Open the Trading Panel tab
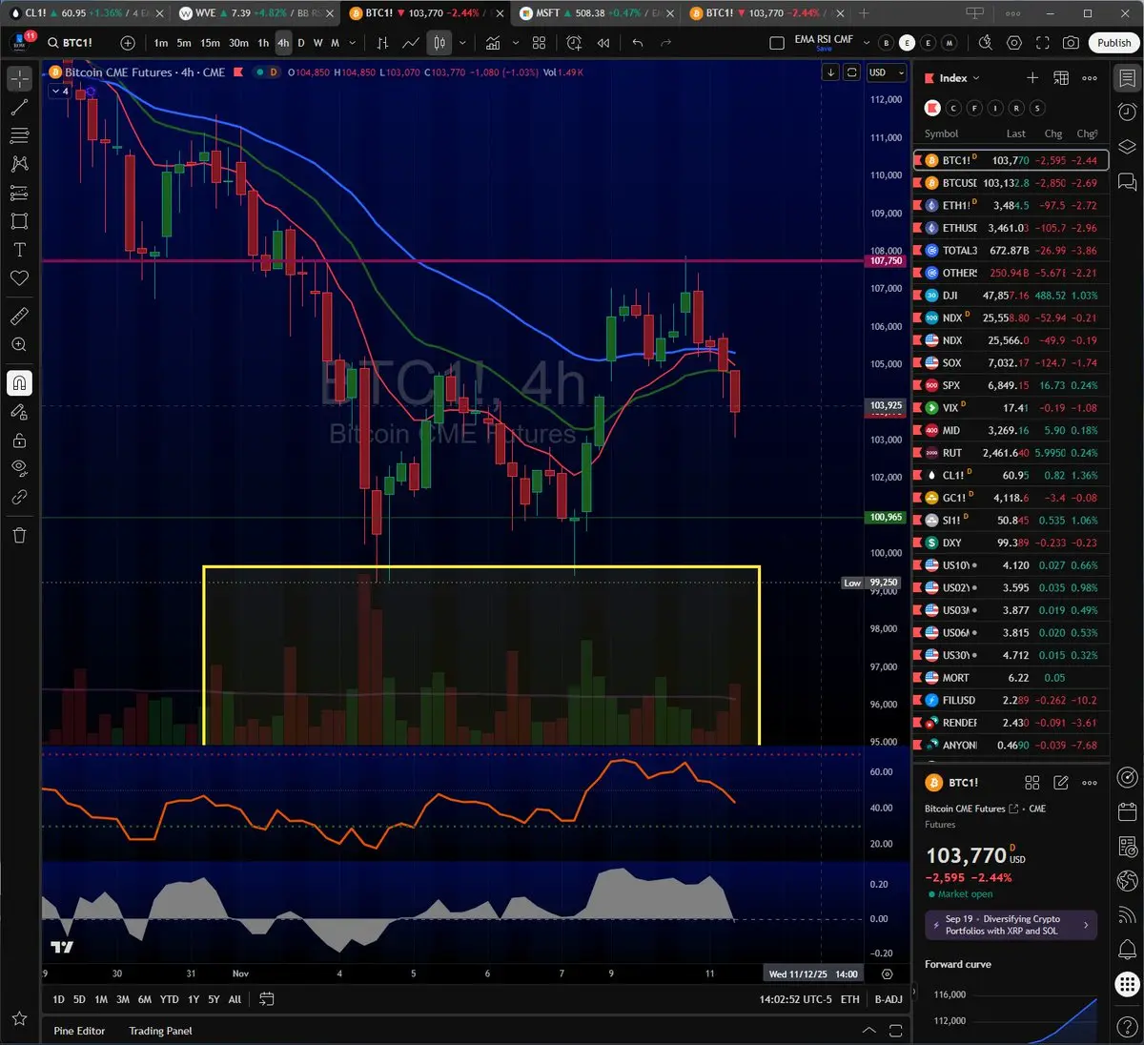The image size is (1144, 1045). click(x=160, y=1031)
